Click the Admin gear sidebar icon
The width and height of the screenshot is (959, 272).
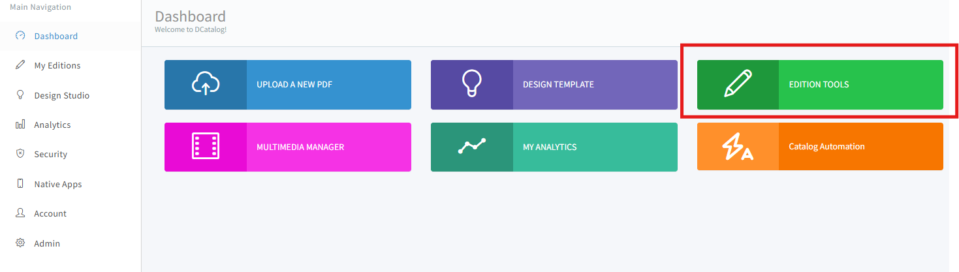click(x=20, y=243)
